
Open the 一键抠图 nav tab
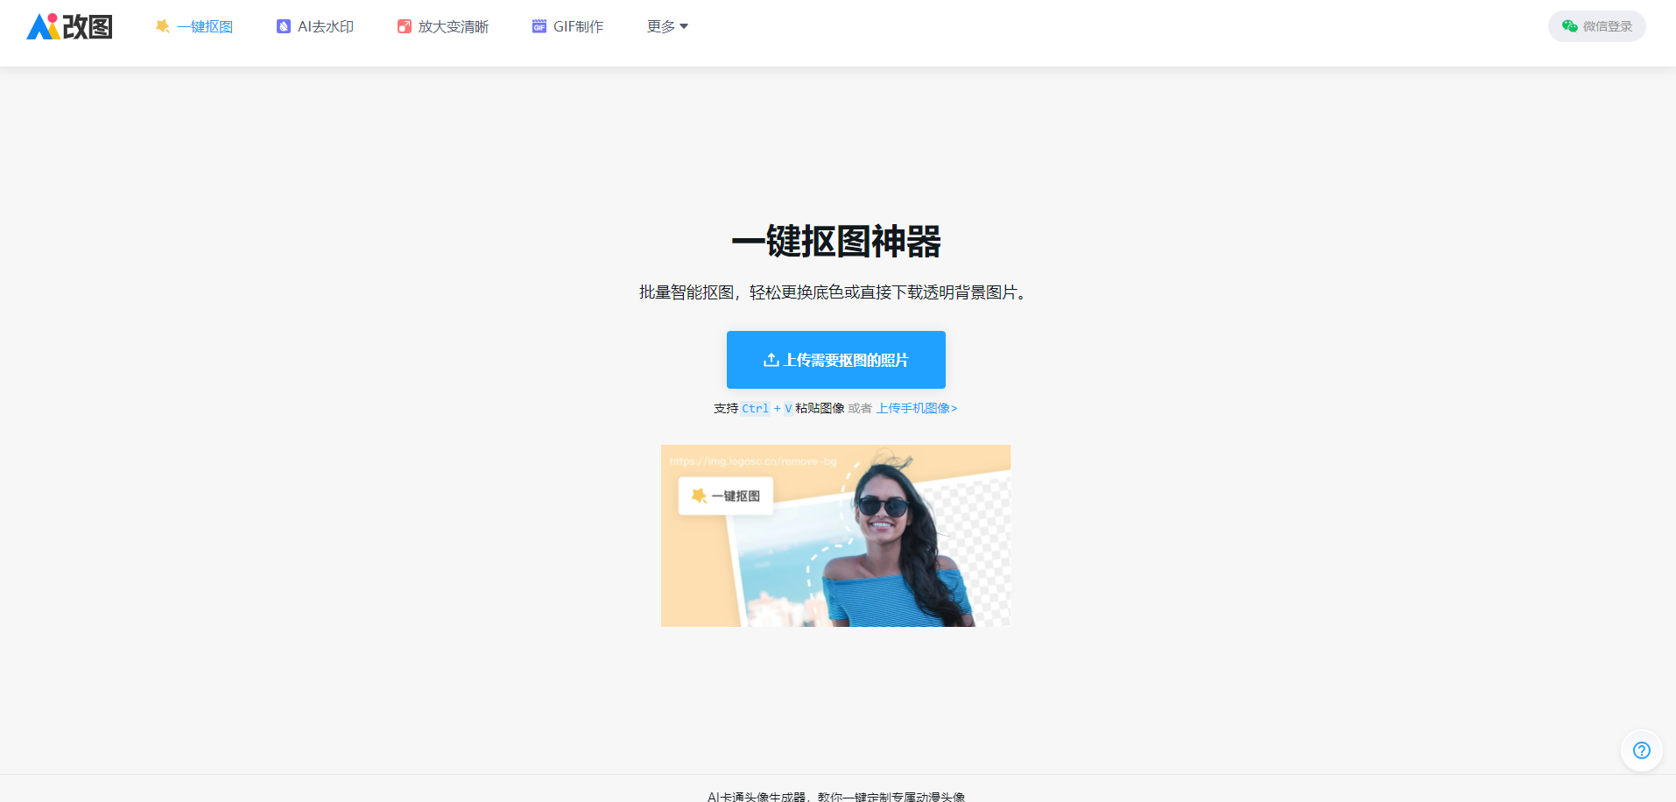coord(205,26)
